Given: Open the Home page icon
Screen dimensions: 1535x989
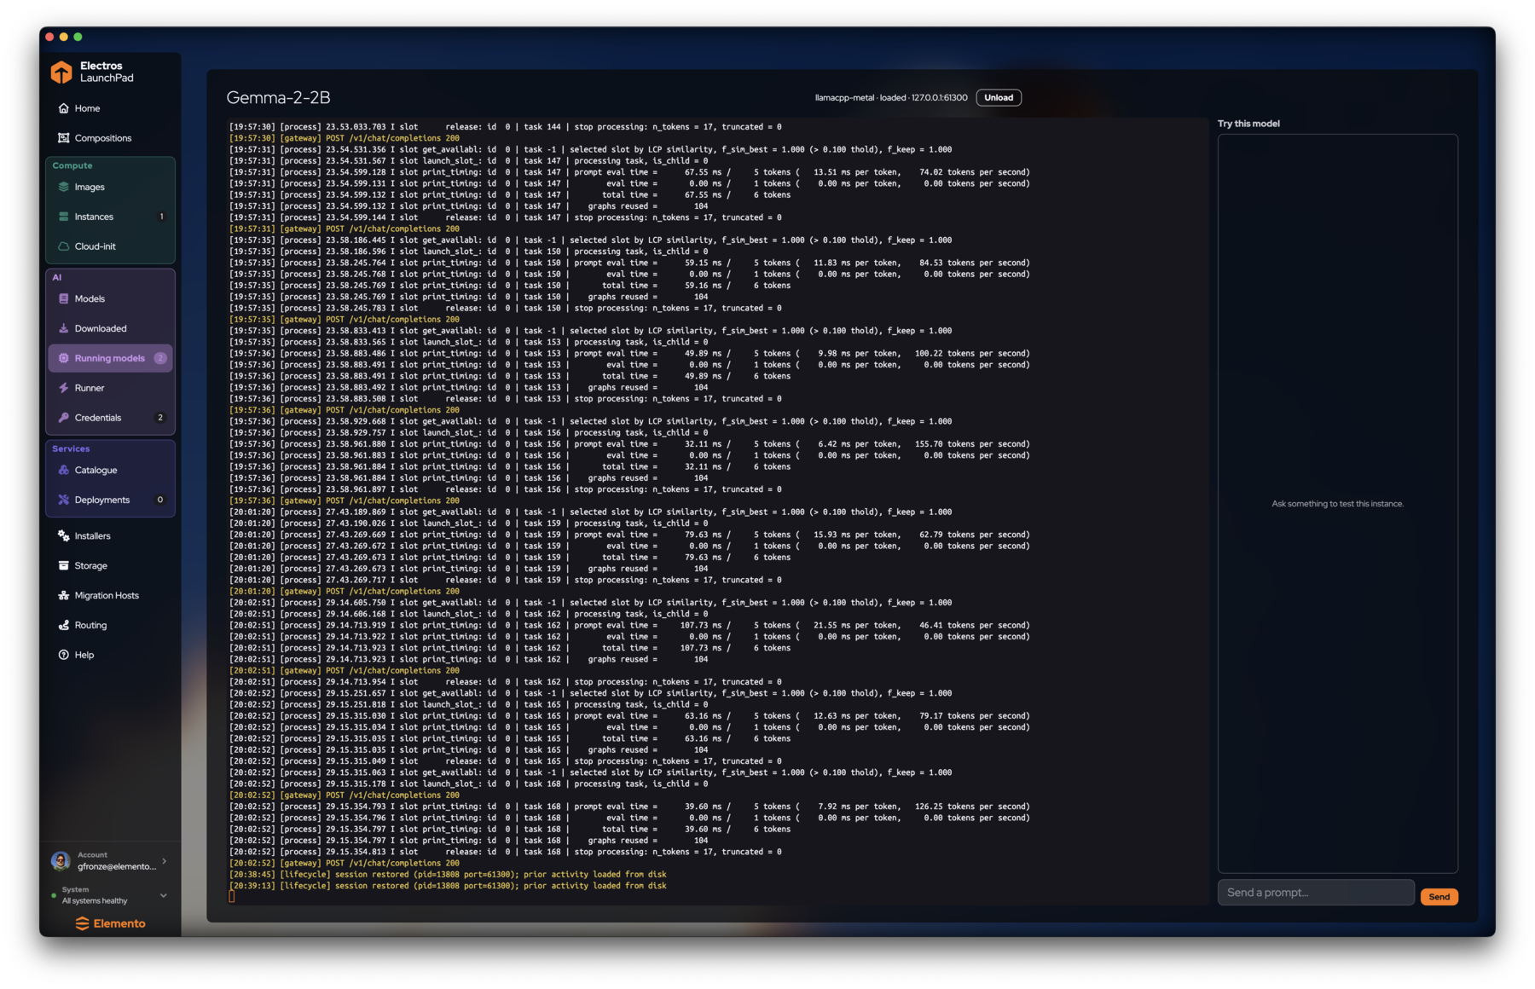Looking at the screenshot, I should 63,108.
